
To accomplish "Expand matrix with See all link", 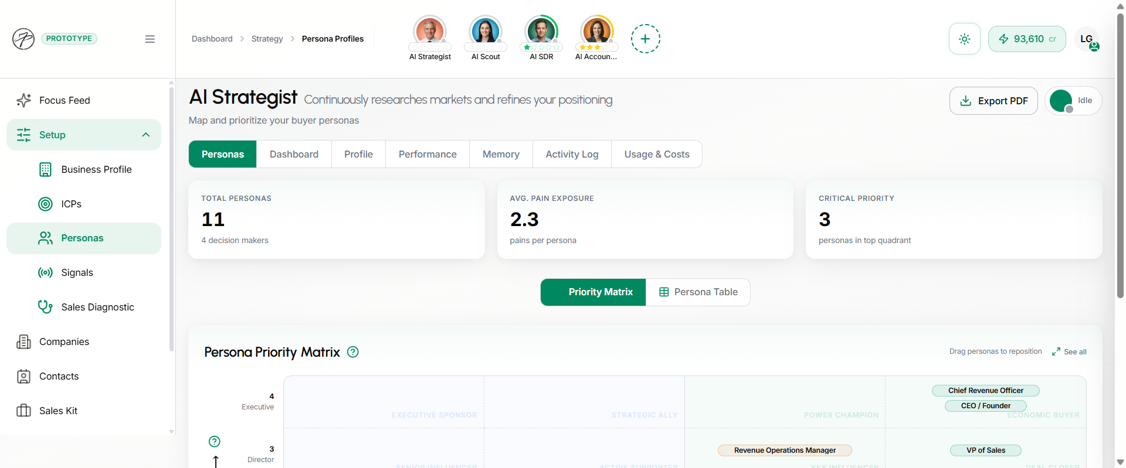I will 1069,351.
